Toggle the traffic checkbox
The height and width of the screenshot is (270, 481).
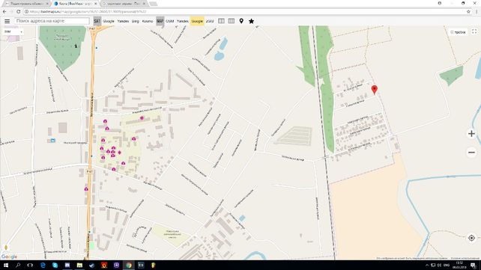click(x=452, y=32)
